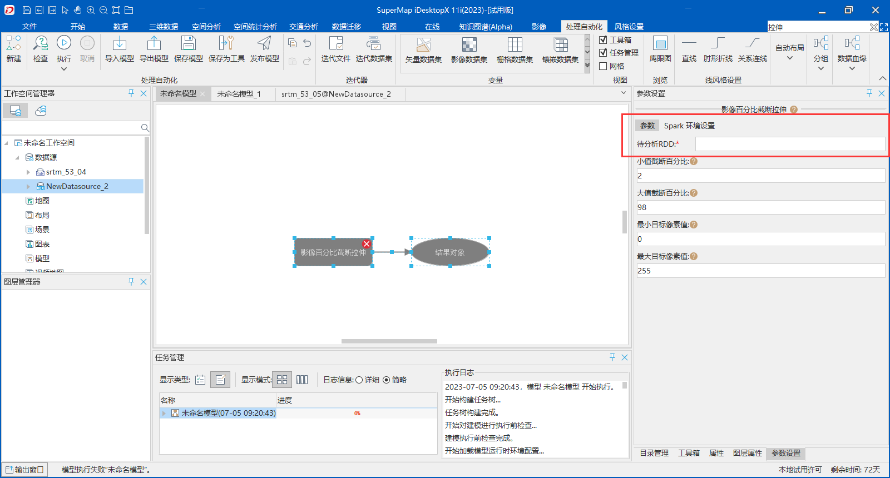Viewport: 890px width, 478px height.
Task: Open the 空间分析 ribbon tab
Action: [206, 27]
